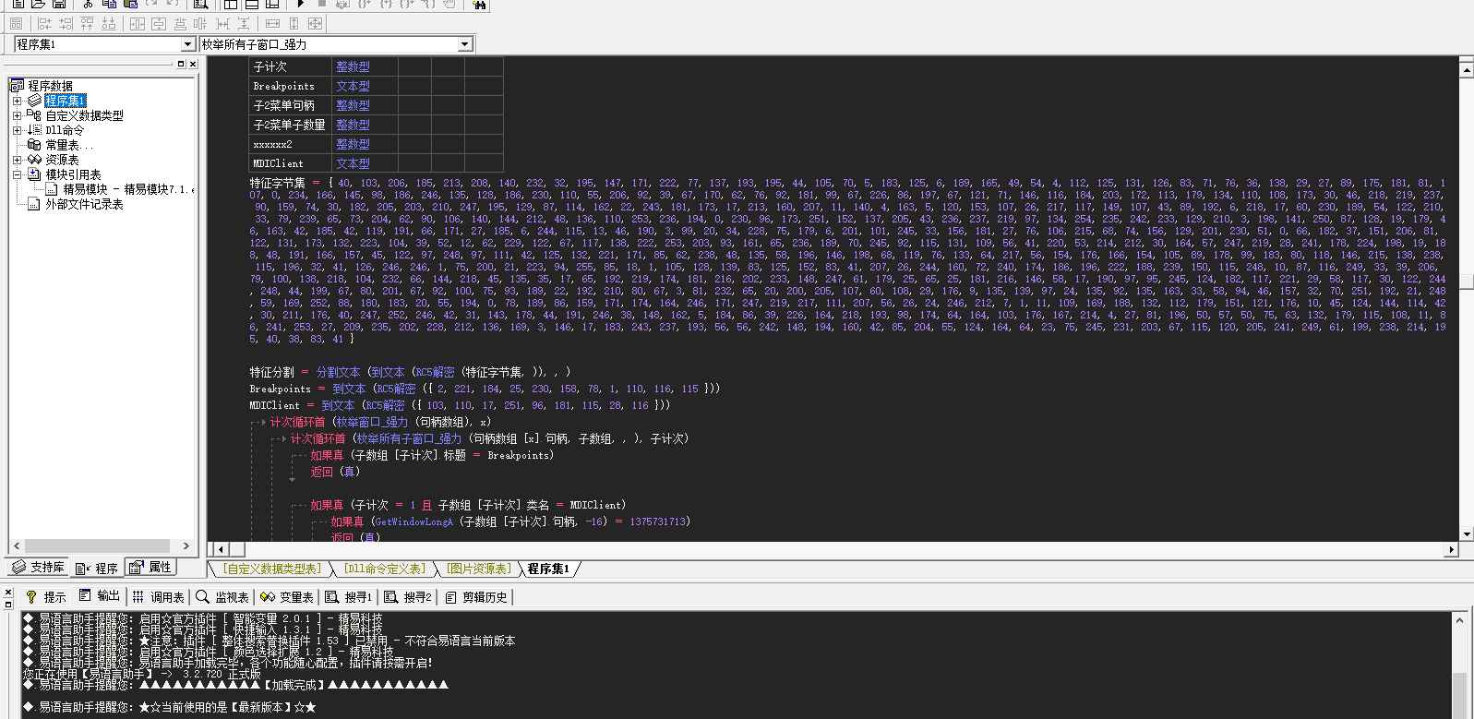Click the Save floppy disk icon
This screenshot has height=719, width=1474.
coord(59,5)
